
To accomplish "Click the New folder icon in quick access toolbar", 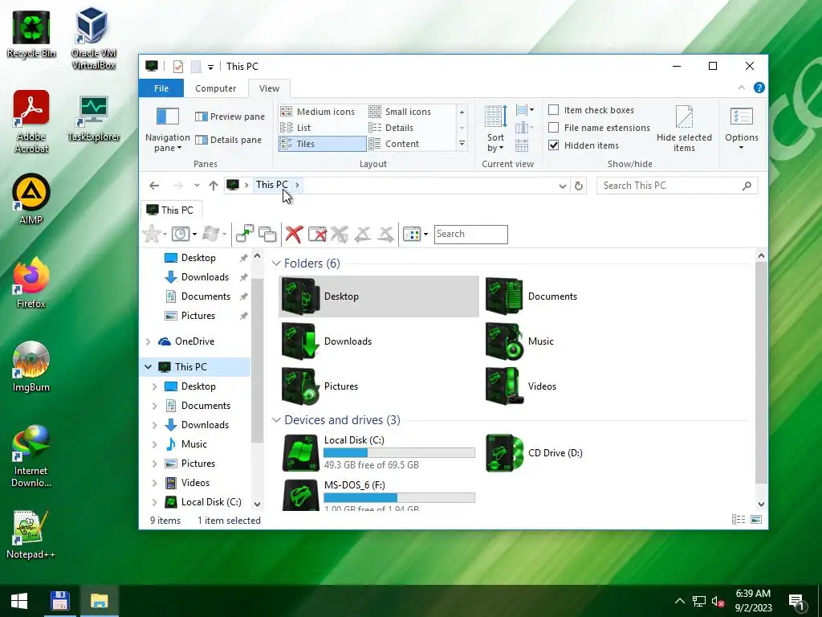I will tap(196, 67).
